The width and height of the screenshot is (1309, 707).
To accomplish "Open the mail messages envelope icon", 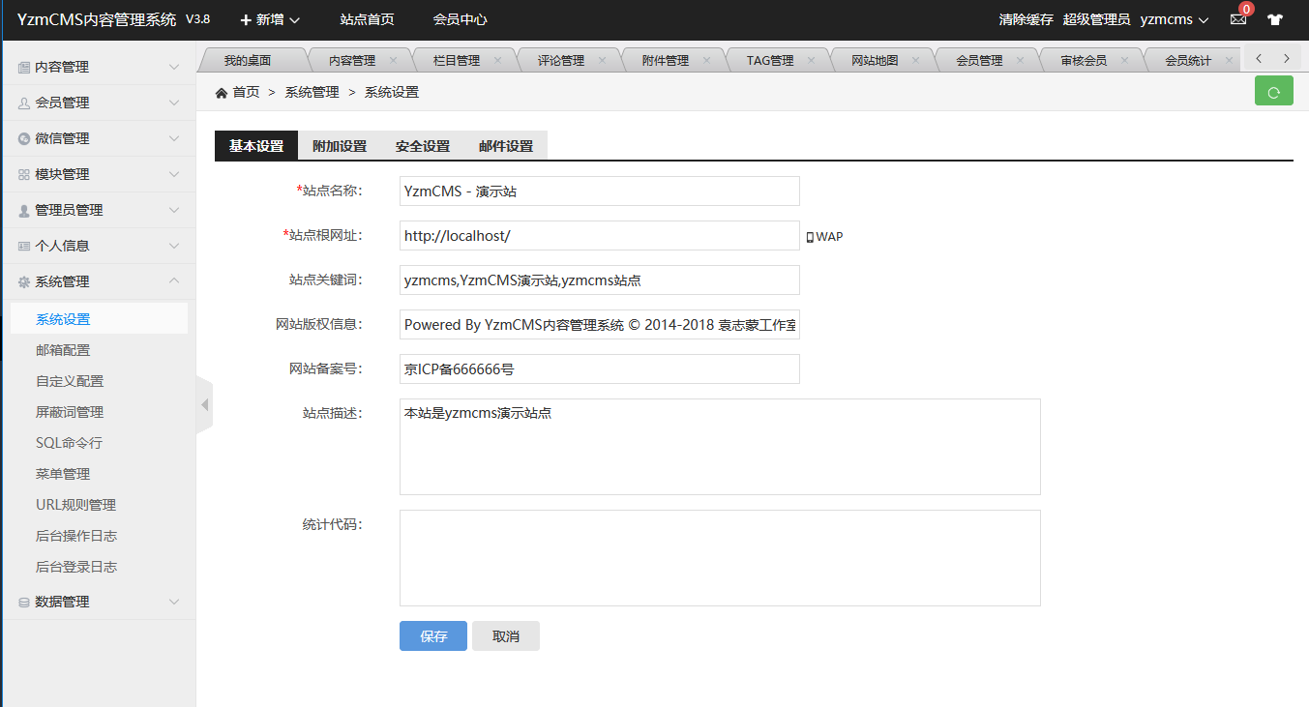I will [1237, 19].
